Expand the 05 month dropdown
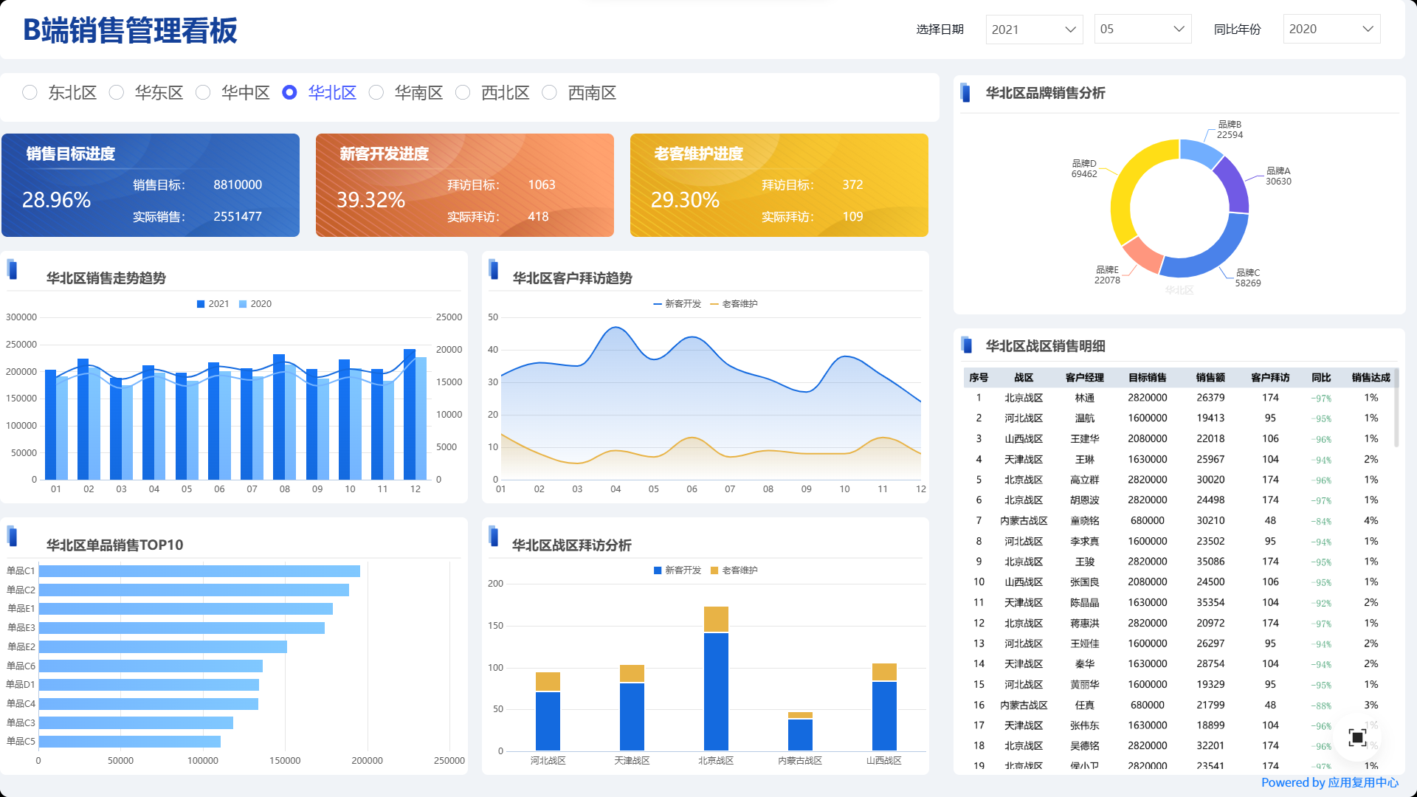The width and height of the screenshot is (1417, 797). point(1142,30)
